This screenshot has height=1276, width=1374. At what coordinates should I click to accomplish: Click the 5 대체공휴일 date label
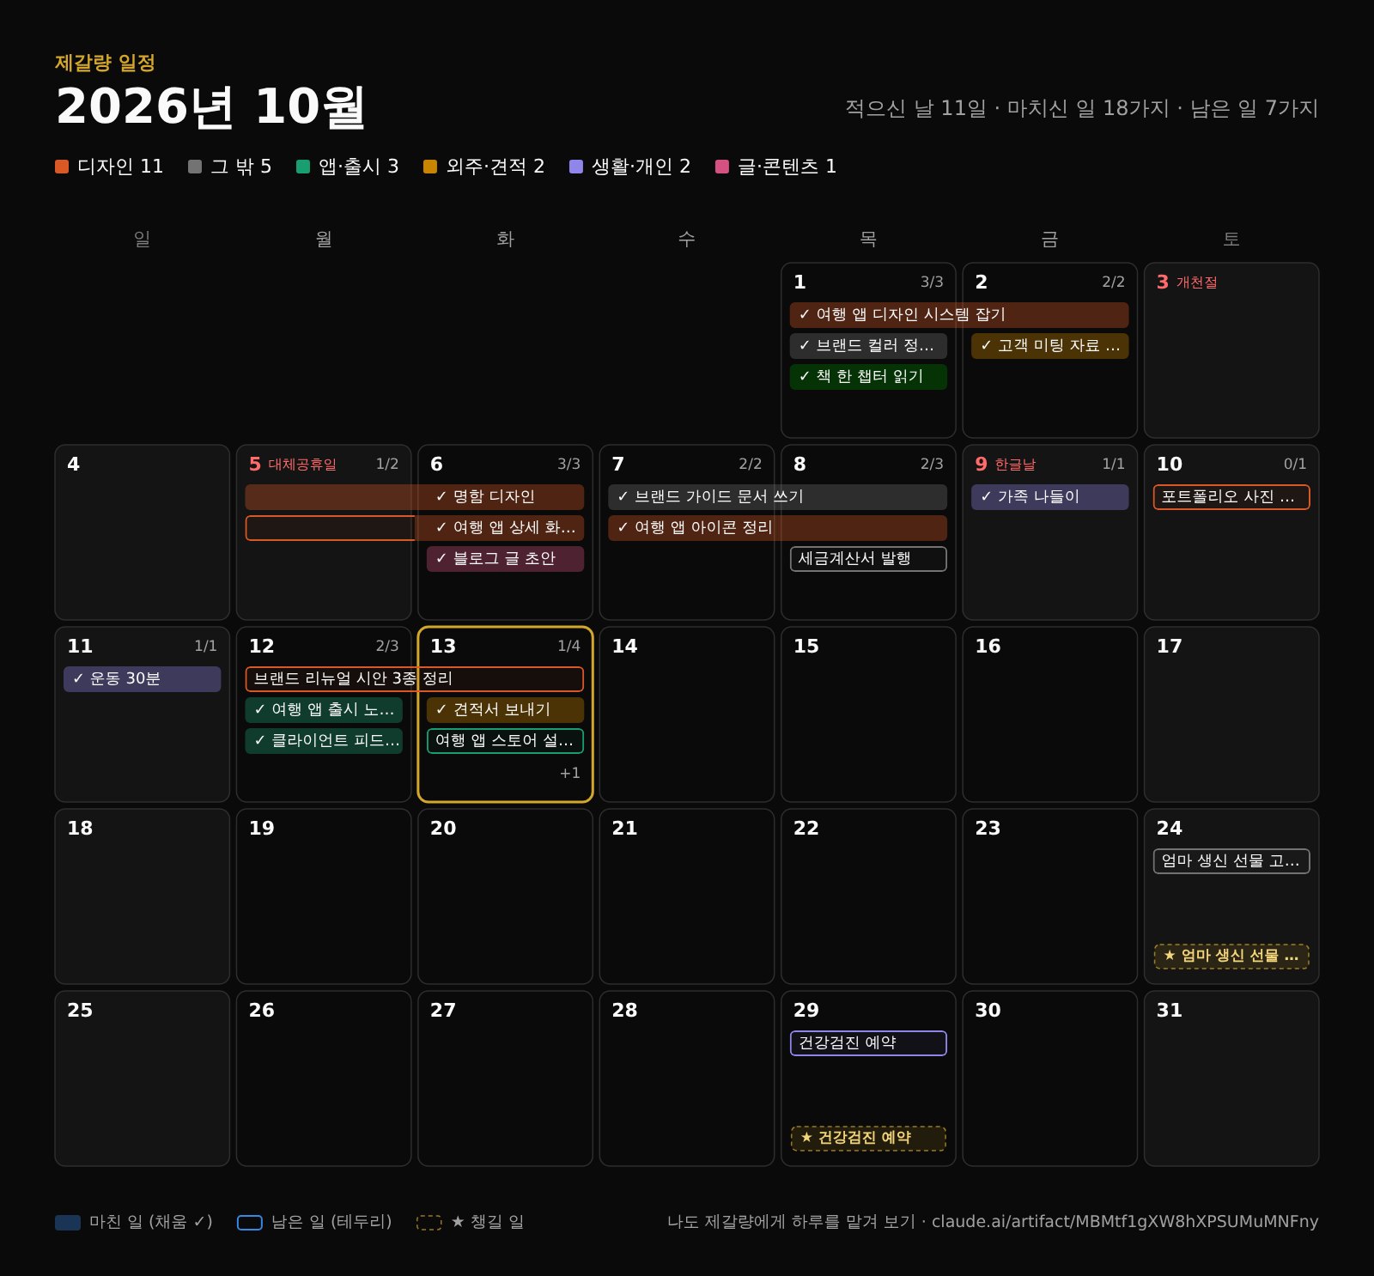[292, 465]
